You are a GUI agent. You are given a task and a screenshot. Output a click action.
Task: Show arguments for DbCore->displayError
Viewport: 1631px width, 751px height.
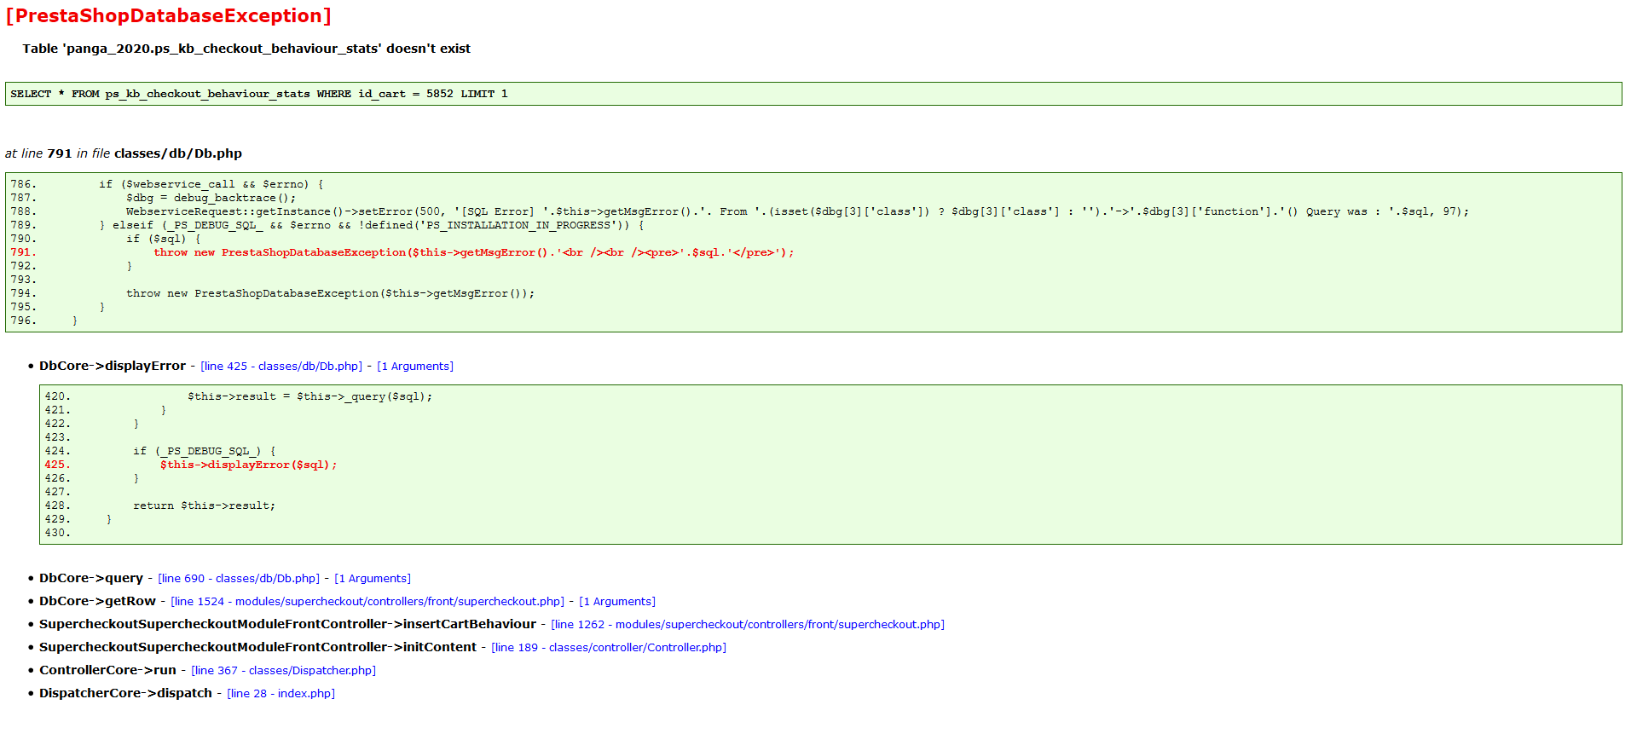(x=415, y=366)
